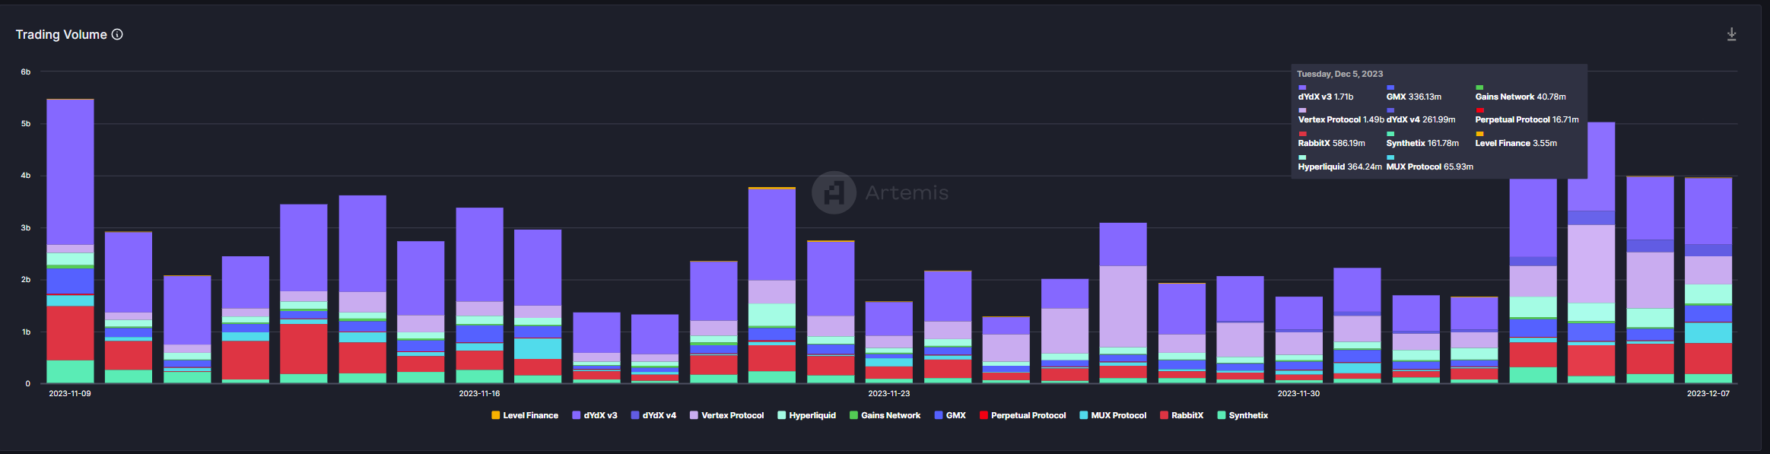
Task: Click the 2023-11-23 x-axis date label
Action: click(888, 393)
